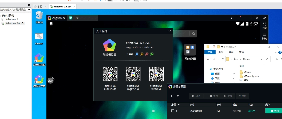Open the 查看 ribbon tab in Explorer
This screenshot has height=119, width=282.
point(241,52)
